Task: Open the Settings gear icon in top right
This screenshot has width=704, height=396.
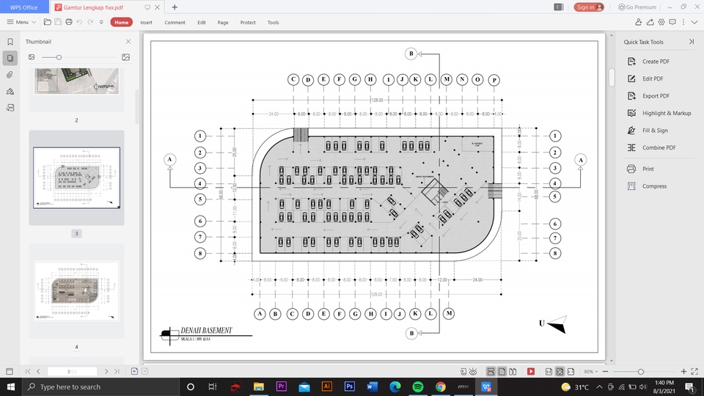Action: point(661,22)
